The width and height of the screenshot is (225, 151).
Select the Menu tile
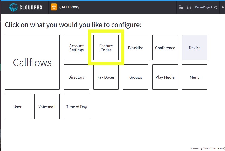[x=195, y=77]
